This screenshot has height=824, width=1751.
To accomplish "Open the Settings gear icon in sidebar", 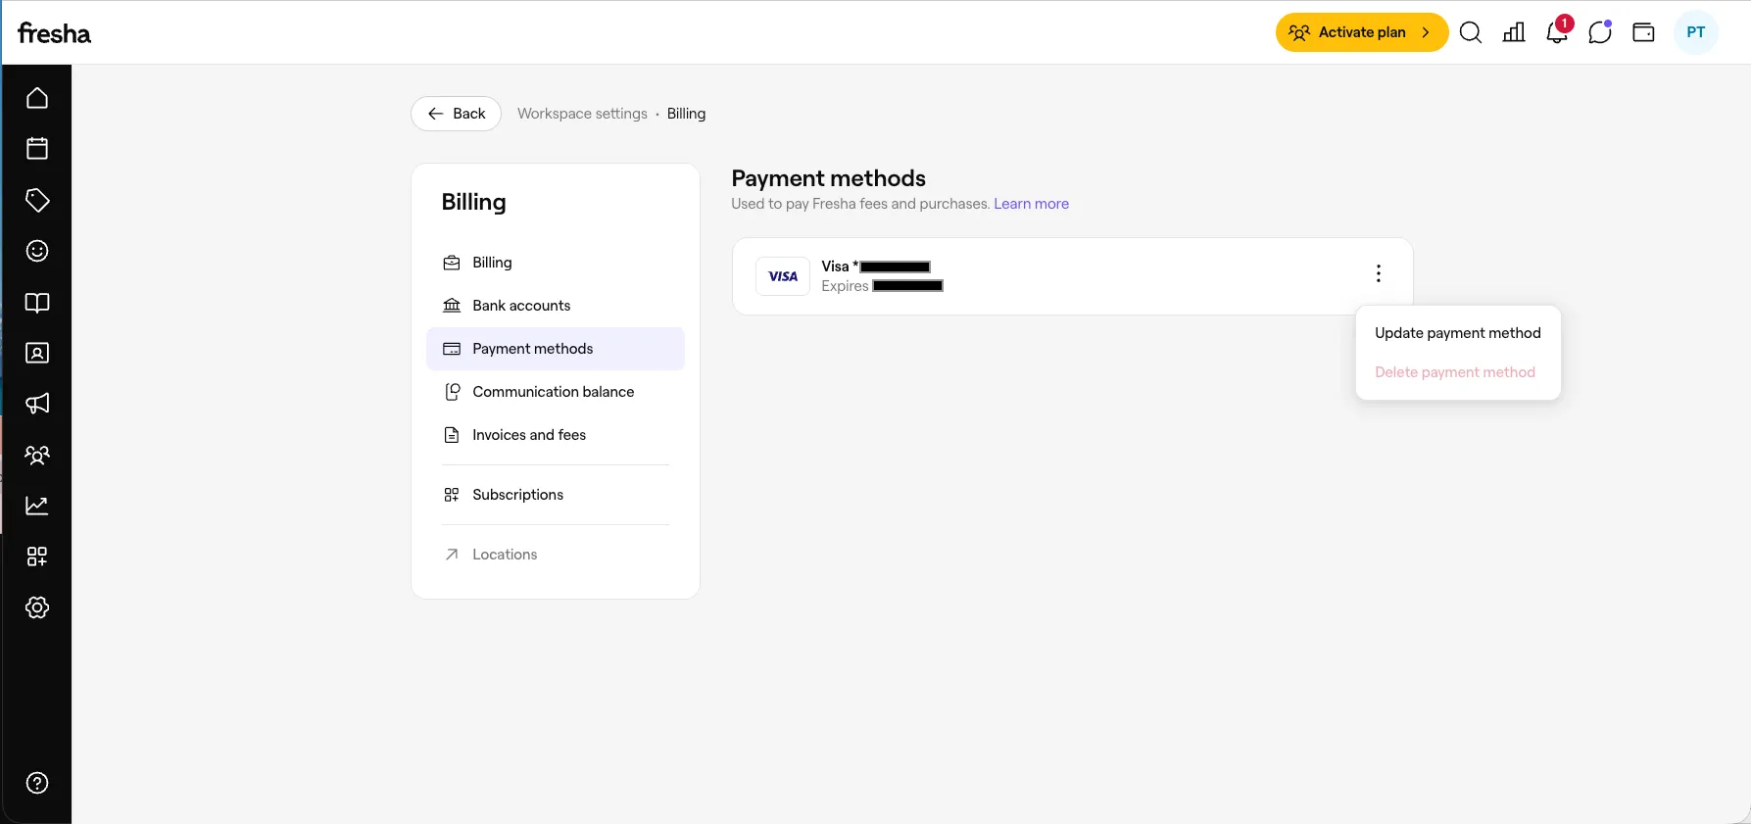I will coord(37,607).
